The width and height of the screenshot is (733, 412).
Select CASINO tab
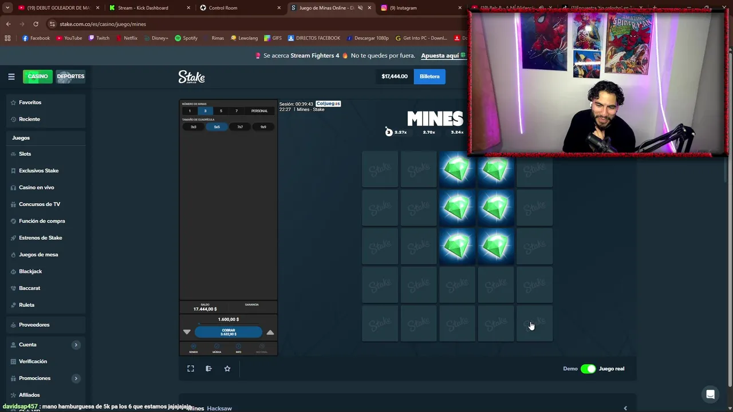coord(38,76)
